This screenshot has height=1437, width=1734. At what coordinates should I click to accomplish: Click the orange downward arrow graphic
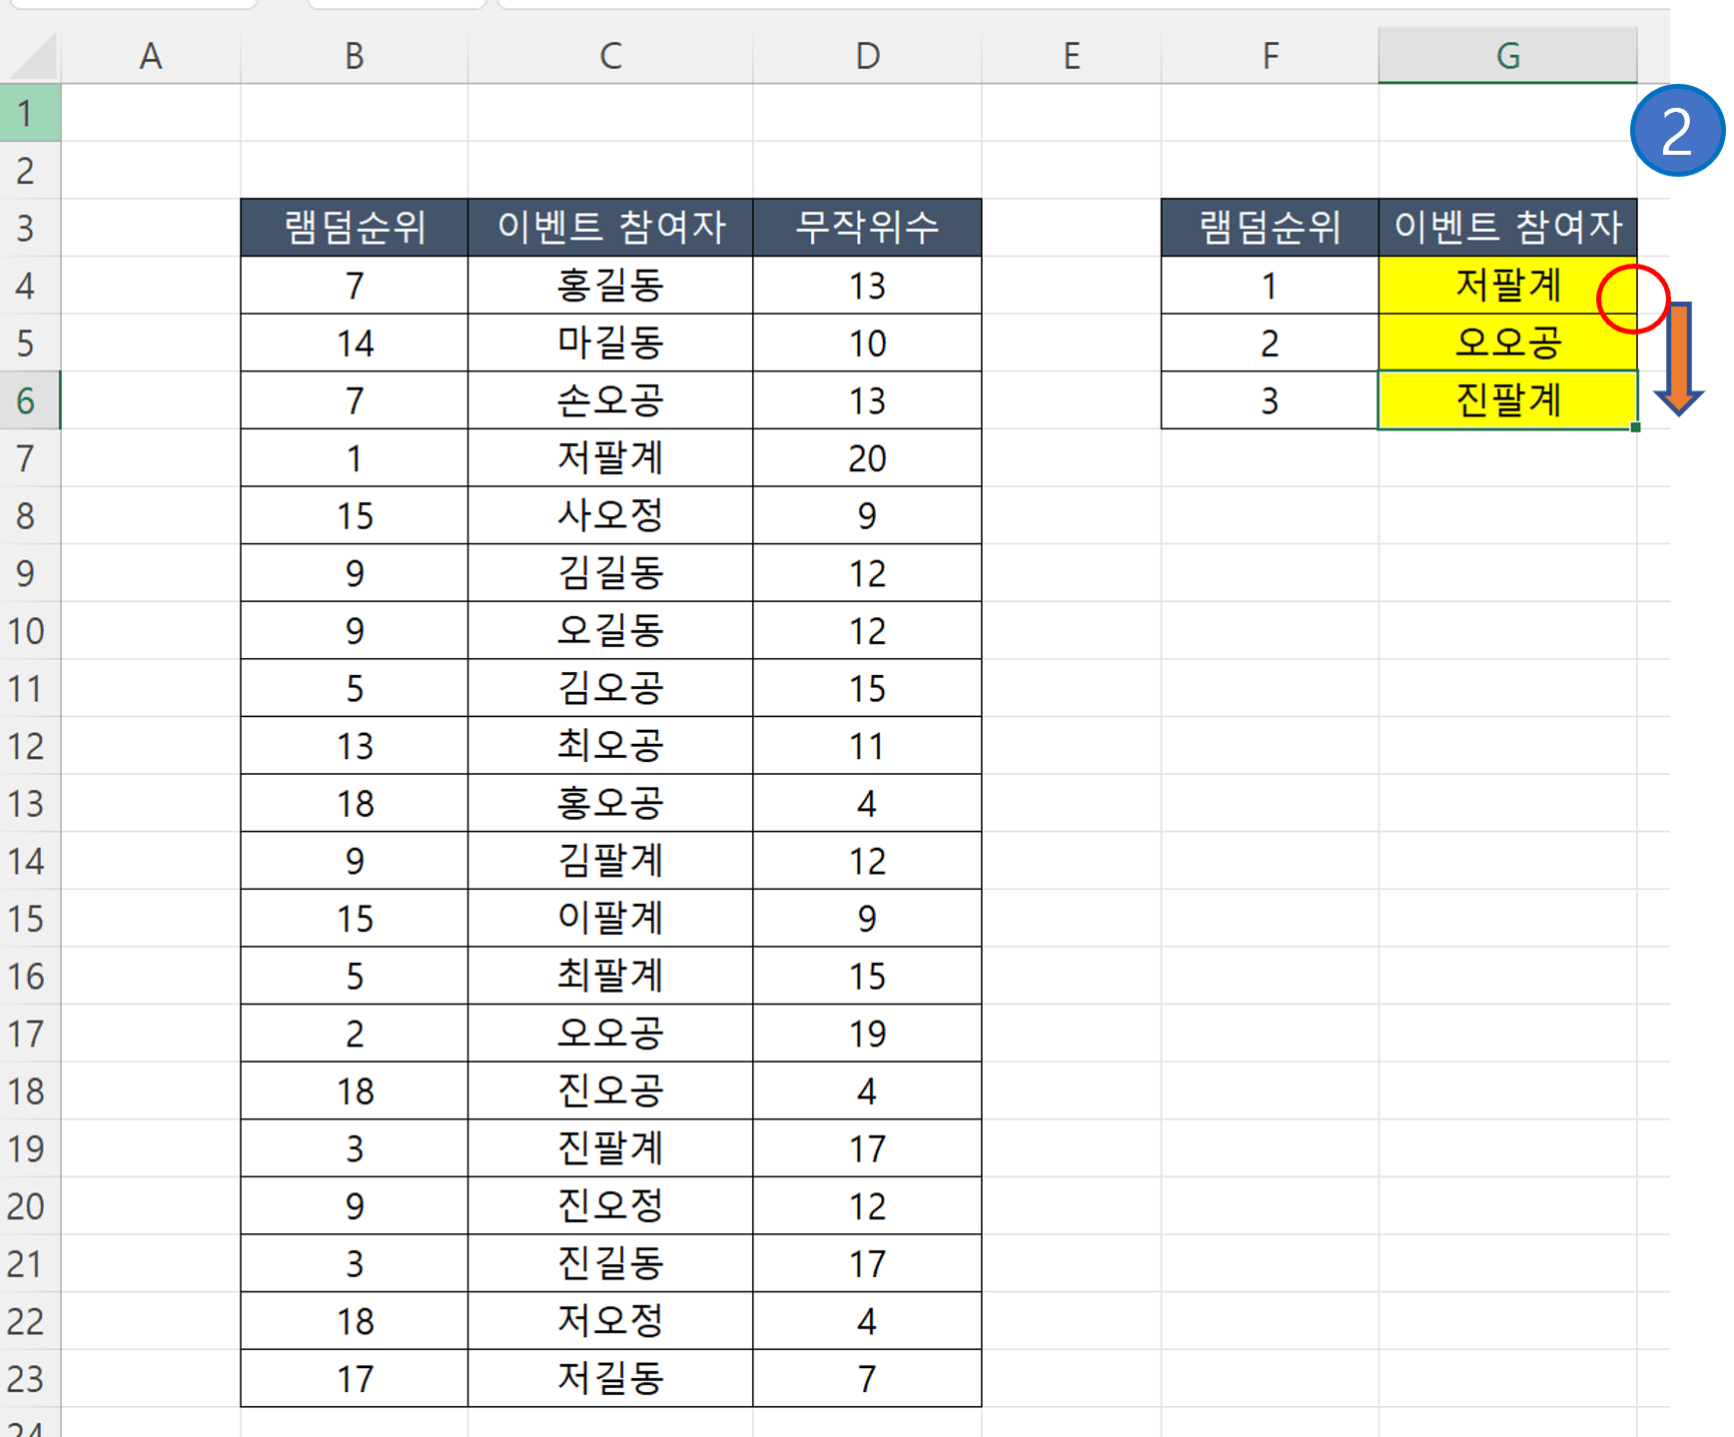click(1682, 359)
